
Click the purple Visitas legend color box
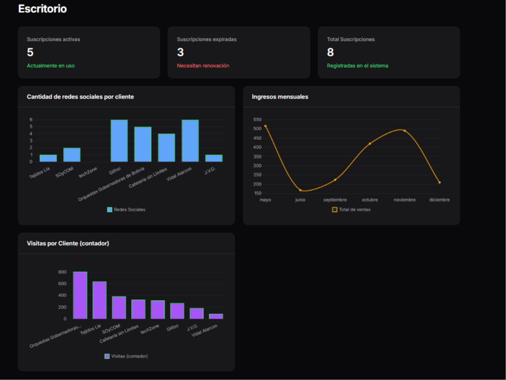click(x=107, y=356)
